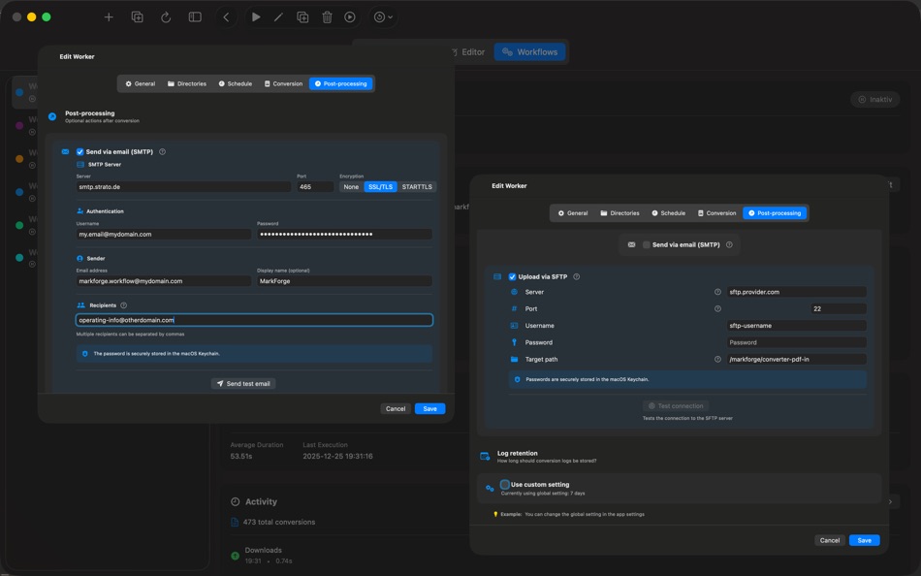Click the help icon on the SFTP Server row
Screen dimensions: 921x576
(x=717, y=292)
